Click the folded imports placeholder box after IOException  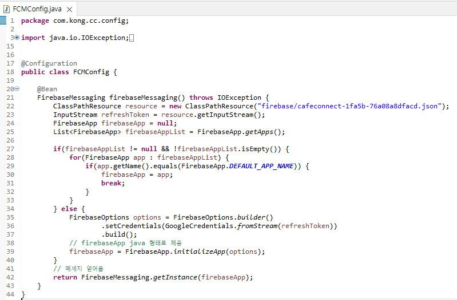pyautogui.click(x=132, y=38)
